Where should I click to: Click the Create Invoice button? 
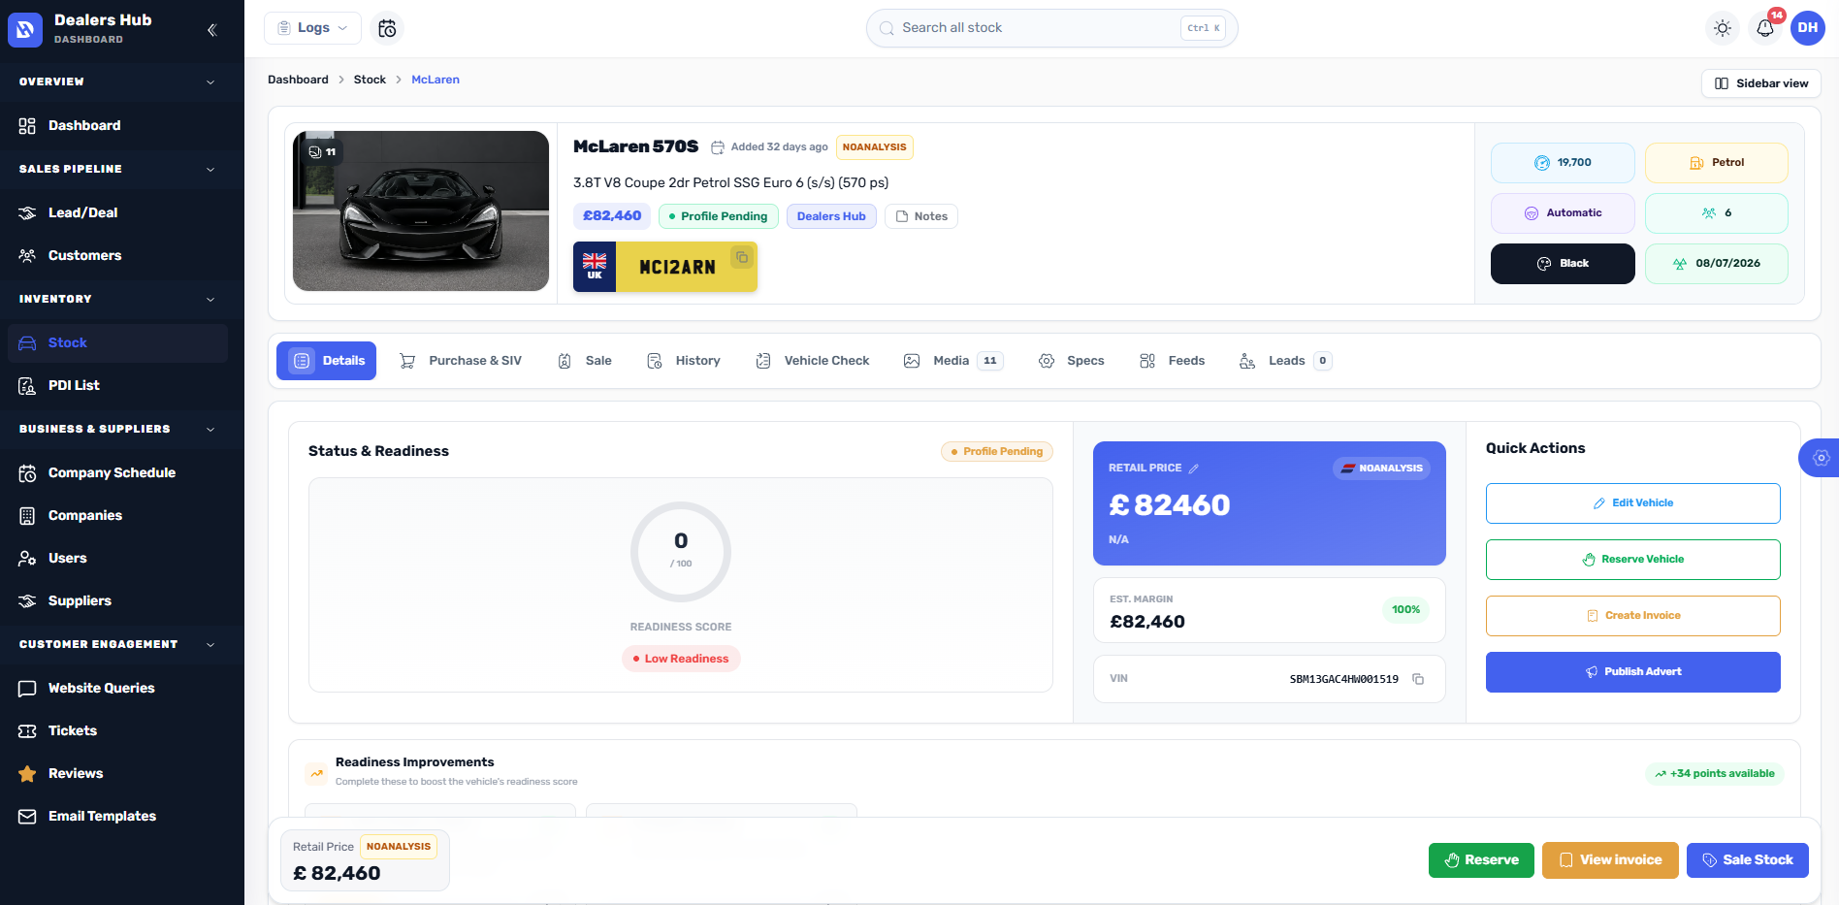[1632, 616]
